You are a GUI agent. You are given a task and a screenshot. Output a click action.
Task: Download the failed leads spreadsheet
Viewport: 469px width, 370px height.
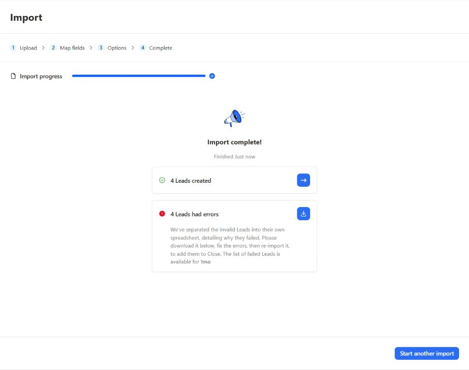pyautogui.click(x=303, y=213)
